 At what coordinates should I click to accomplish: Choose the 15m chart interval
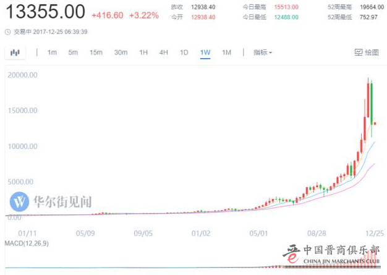tap(96, 53)
